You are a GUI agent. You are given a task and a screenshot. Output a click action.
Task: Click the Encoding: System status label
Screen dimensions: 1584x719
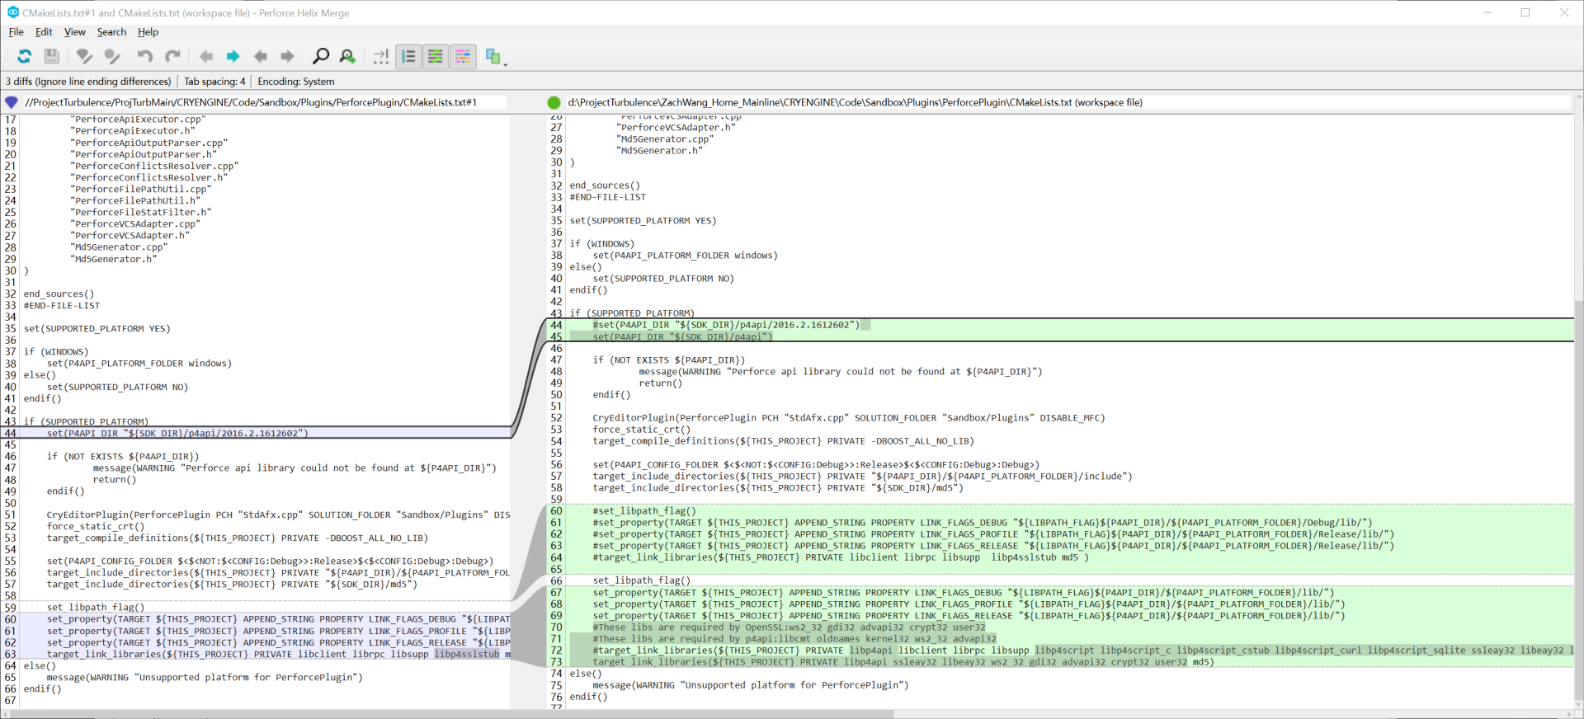coord(295,82)
